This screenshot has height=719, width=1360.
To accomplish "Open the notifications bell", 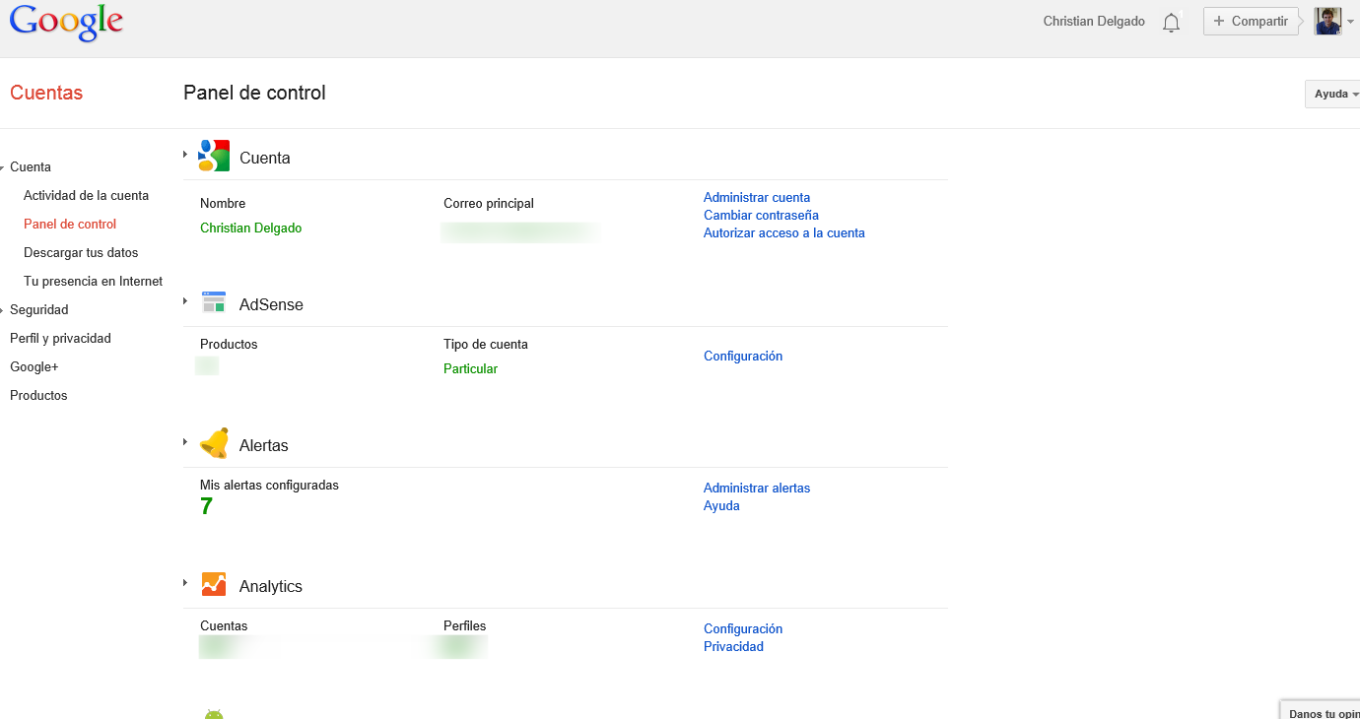I will tap(1171, 23).
